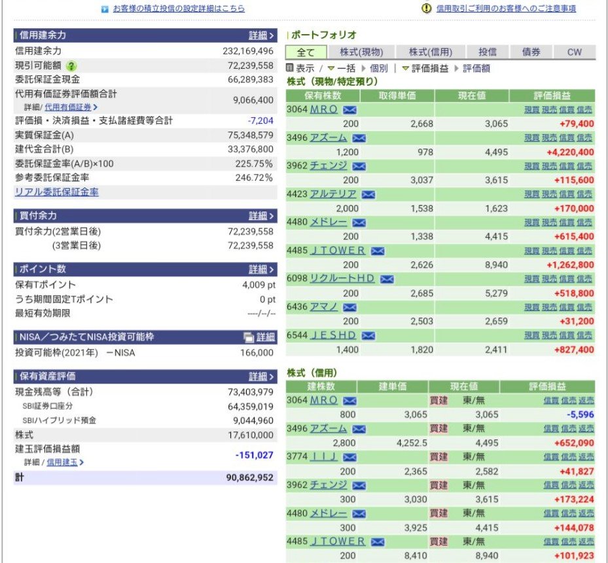Open the mail alert icon for 3962 チェンジ in 現物 holdings
The width and height of the screenshot is (608, 563).
click(359, 166)
